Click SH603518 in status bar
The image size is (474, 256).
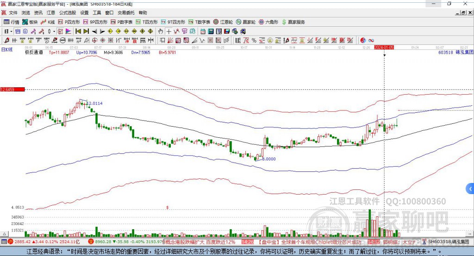(440, 242)
